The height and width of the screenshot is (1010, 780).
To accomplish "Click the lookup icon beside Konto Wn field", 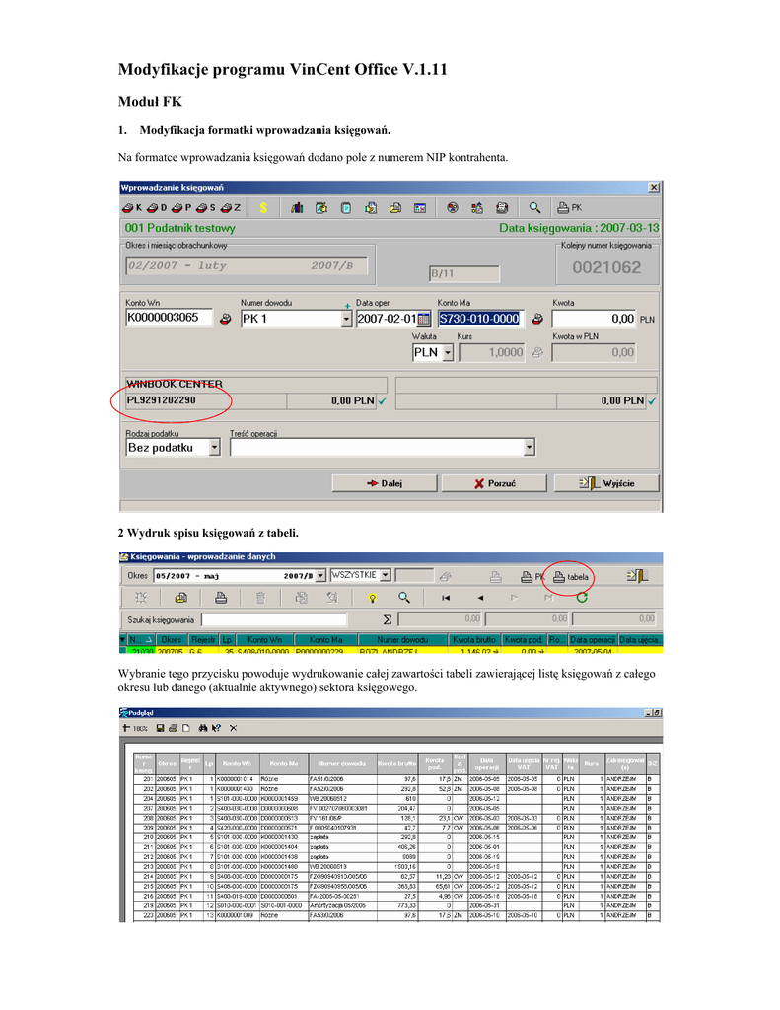I will [225, 319].
